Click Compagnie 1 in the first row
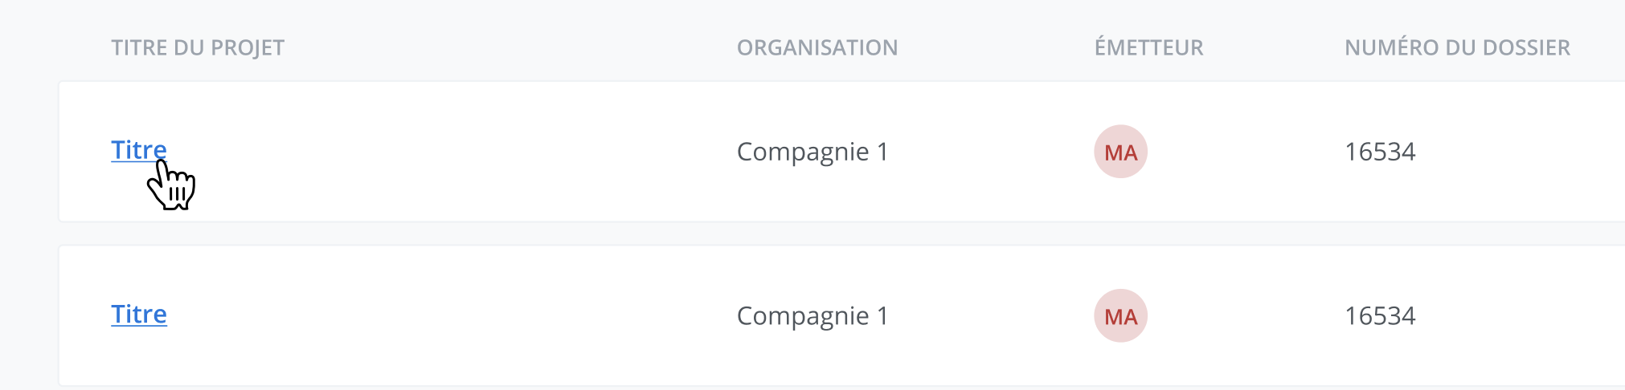1625x390 pixels. point(812,152)
